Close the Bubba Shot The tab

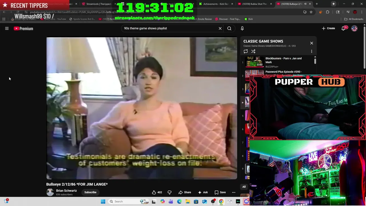tap(271, 4)
